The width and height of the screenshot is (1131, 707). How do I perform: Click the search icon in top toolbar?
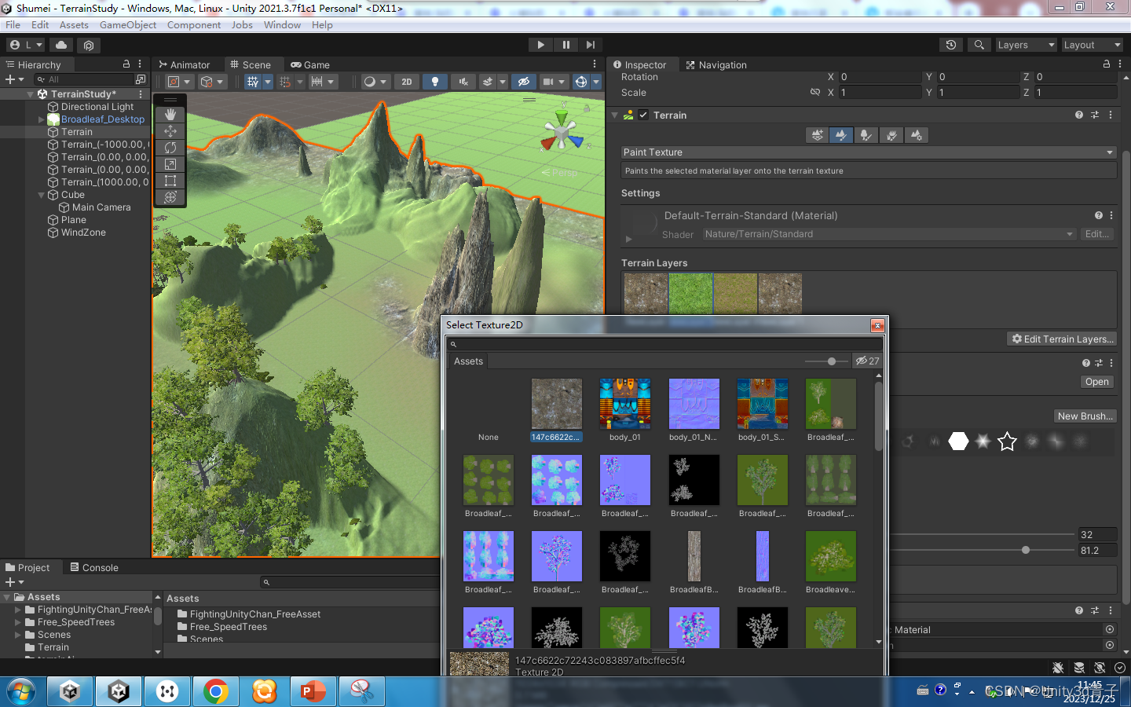979,45
